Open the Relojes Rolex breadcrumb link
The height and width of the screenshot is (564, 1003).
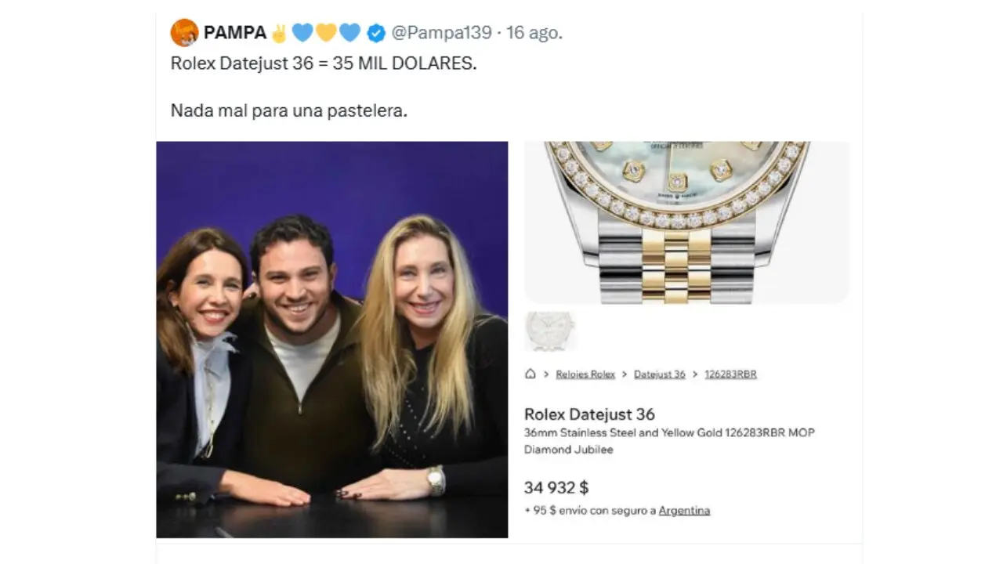585,374
